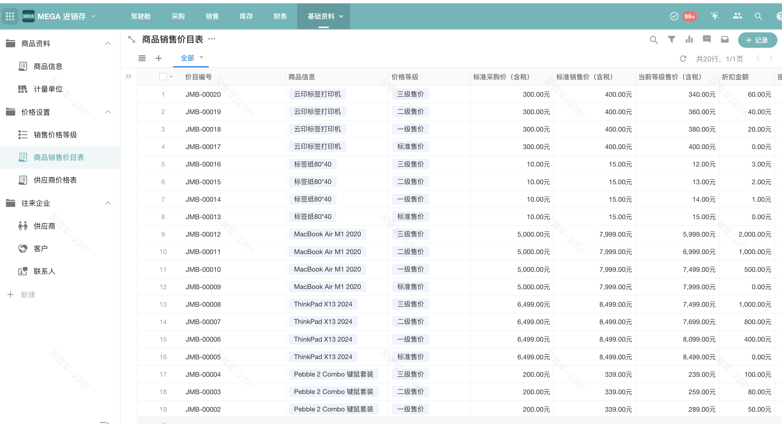782x424 pixels.
Task: Go to previous page arrow
Action: 758,58
